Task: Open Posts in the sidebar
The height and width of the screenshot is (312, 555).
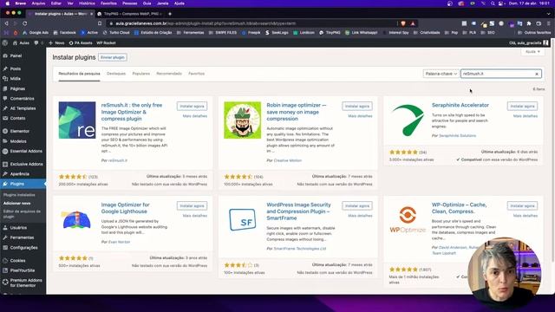Action: pyautogui.click(x=16, y=68)
